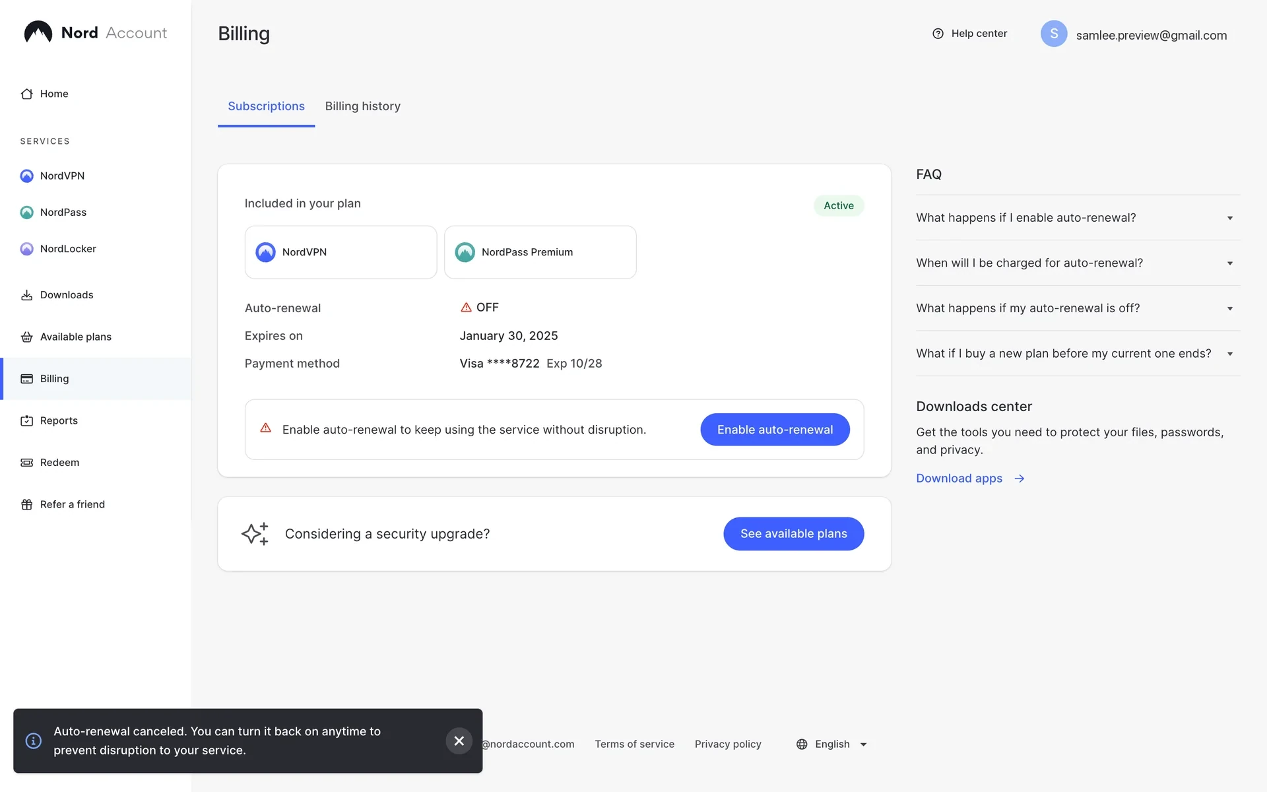Open Reports from the sidebar
Viewport: 1267px width, 792px height.
point(96,421)
